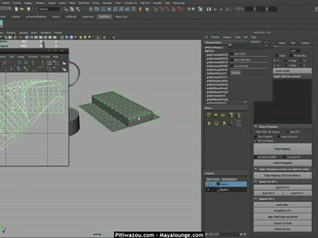The image size is (318, 238).
Task: Click the open folder icon in toolbar
Action: [22, 9]
